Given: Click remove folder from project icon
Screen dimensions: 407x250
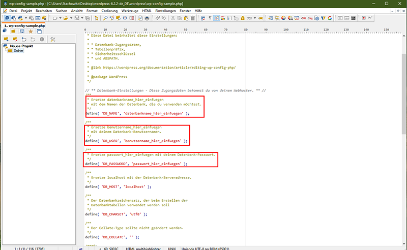Looking at the screenshot, I should [15, 39].
